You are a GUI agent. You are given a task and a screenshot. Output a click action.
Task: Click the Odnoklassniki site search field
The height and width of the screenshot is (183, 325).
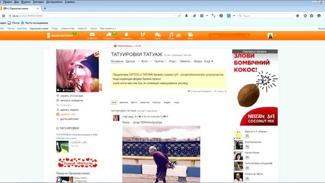point(229,36)
